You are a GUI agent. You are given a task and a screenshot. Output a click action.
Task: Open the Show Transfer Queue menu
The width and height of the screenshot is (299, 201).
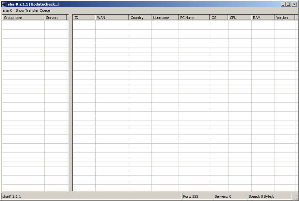tap(33, 10)
